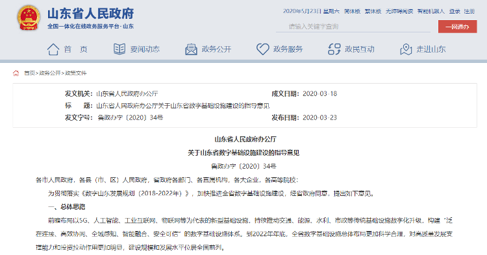Viewport: 487px width, 255px height.
Task: Click the date text 2020年5月23日 星期六
Action: (311, 11)
